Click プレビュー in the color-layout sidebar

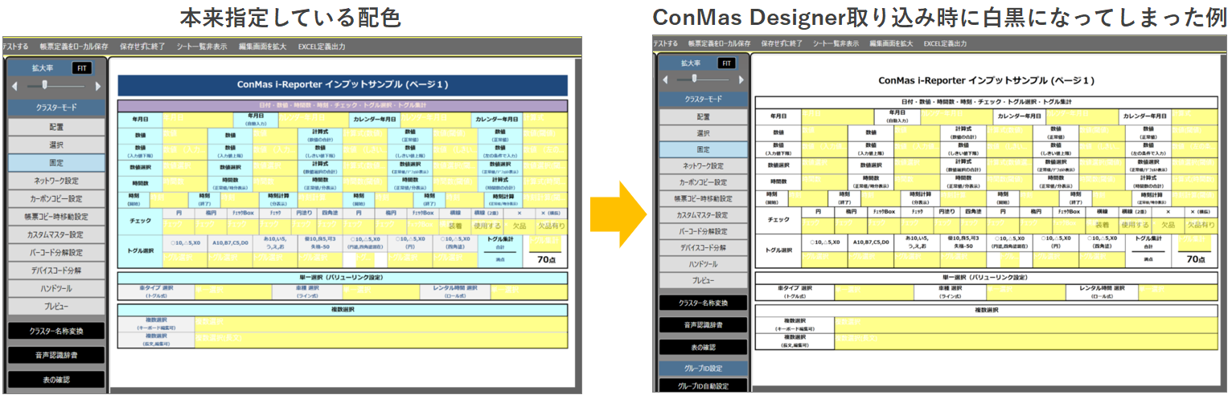[x=56, y=306]
